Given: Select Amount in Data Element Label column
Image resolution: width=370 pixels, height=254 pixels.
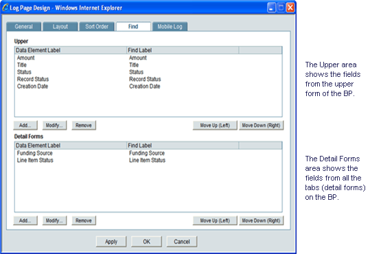Looking at the screenshot, I should click(25, 58).
